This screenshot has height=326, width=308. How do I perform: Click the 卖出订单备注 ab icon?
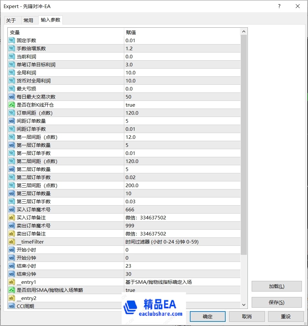pos(12,234)
